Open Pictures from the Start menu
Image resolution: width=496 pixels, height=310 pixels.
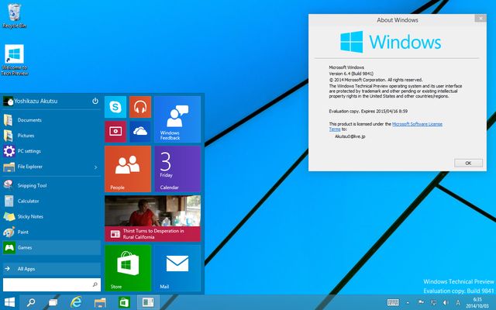click(x=52, y=136)
